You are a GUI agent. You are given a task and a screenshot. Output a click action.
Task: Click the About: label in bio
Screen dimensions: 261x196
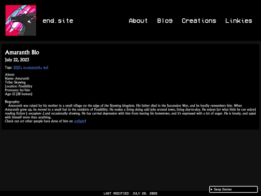10,75
